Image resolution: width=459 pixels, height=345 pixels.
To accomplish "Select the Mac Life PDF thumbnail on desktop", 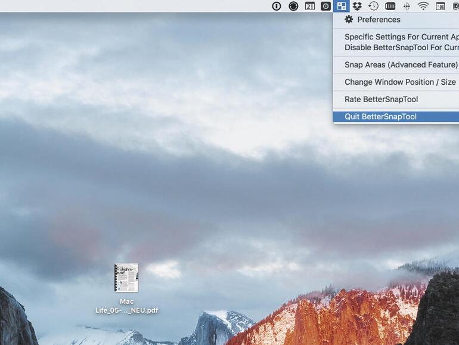I will (126, 278).
